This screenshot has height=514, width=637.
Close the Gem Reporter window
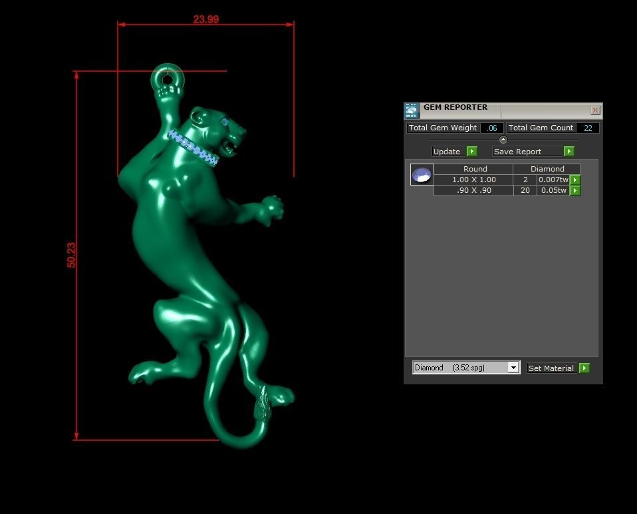point(595,110)
